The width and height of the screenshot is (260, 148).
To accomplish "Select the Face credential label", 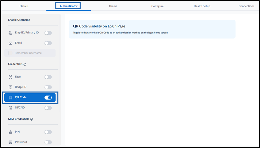I will [18, 77].
